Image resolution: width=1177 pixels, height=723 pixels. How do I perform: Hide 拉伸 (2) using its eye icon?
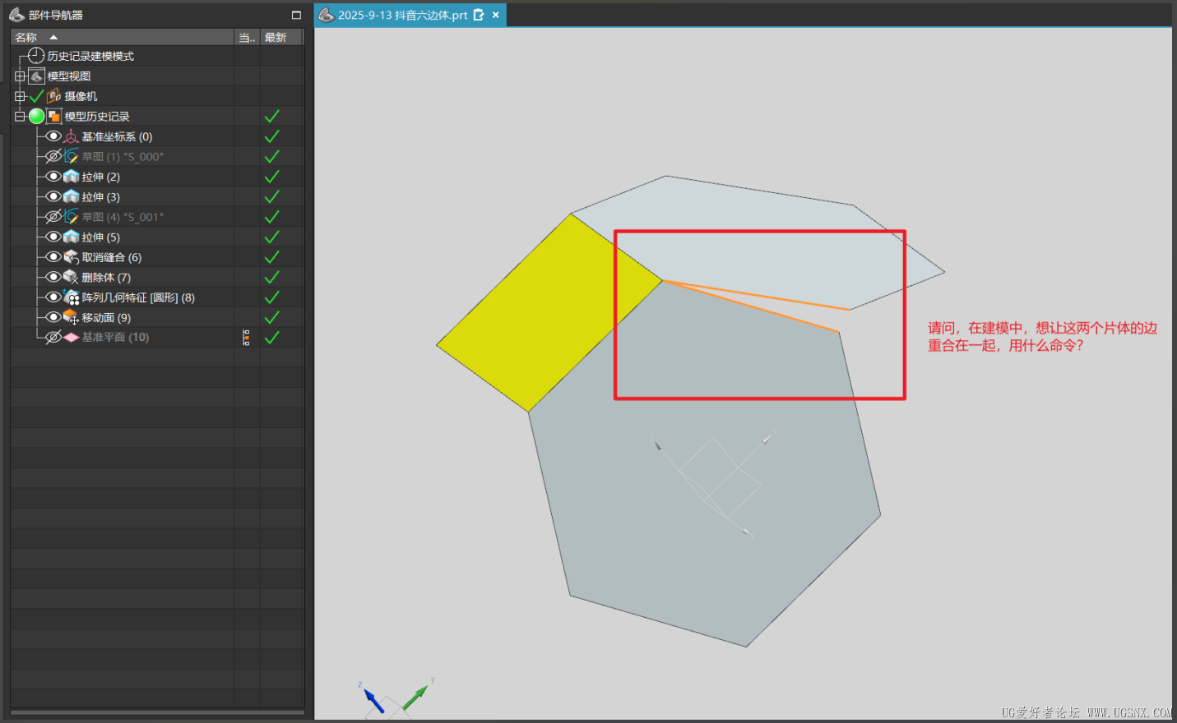coord(53,177)
